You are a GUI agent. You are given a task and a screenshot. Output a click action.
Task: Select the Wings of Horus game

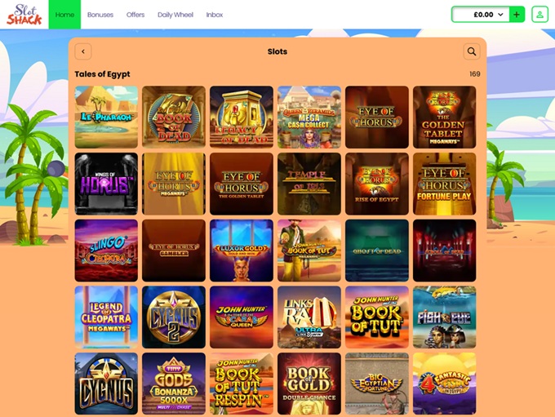106,184
